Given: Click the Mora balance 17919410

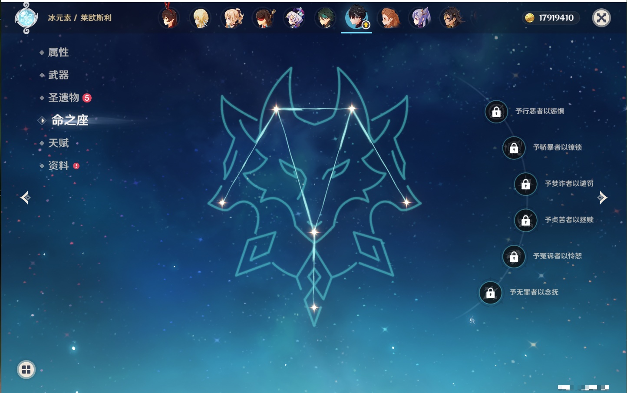Looking at the screenshot, I should [550, 18].
